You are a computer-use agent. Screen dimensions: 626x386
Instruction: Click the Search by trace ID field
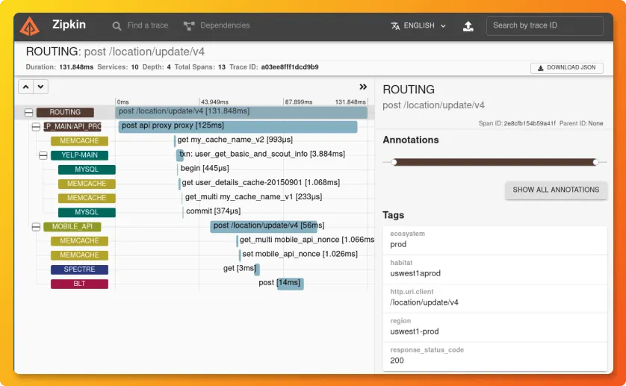click(x=545, y=26)
